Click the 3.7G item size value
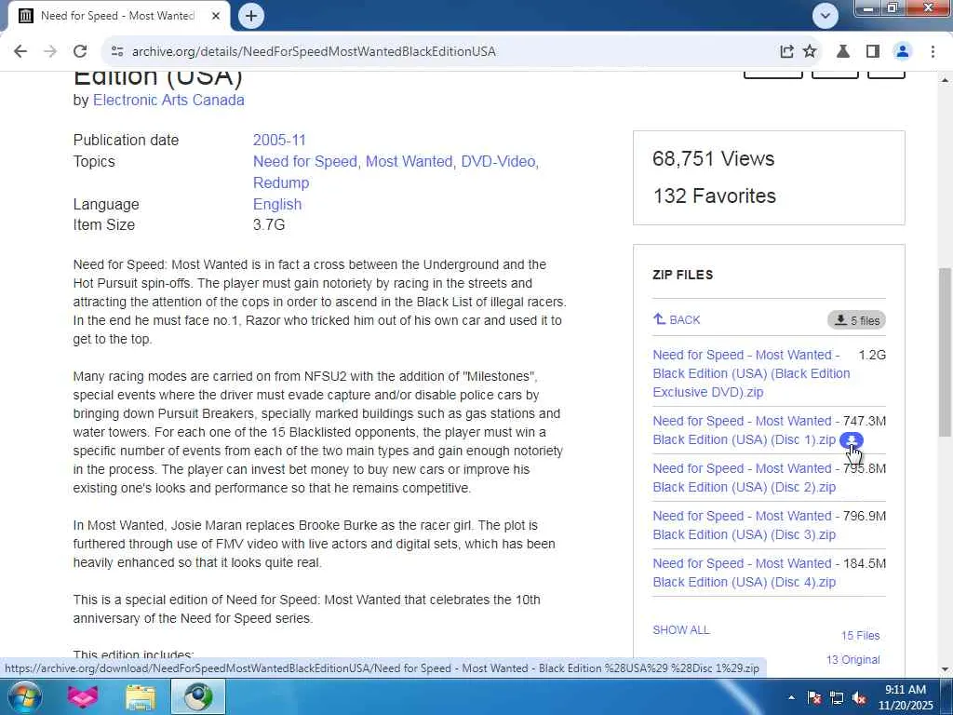 click(x=269, y=225)
